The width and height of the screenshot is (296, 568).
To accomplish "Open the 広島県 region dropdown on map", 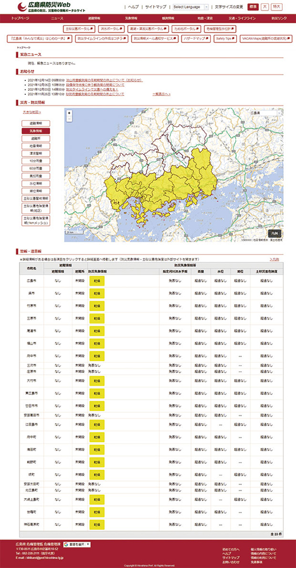I will pos(266,113).
